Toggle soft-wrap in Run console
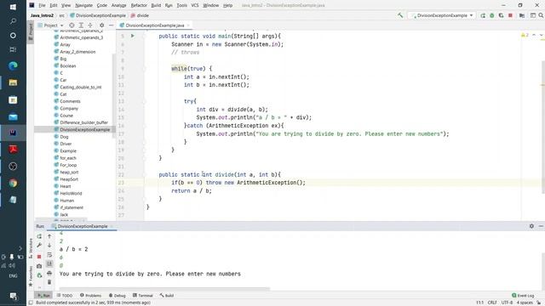 pos(49,255)
